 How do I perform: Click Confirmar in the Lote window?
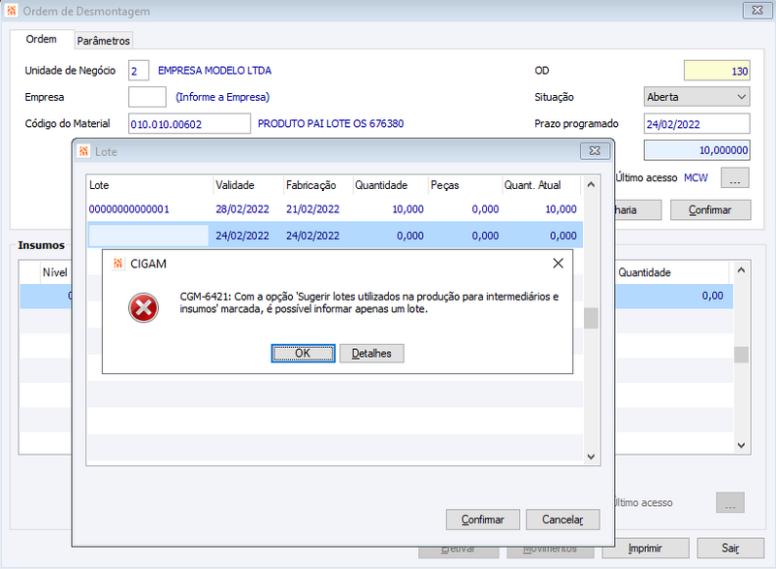(x=482, y=520)
